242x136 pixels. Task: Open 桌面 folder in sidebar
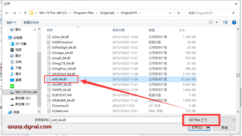(x=16, y=80)
